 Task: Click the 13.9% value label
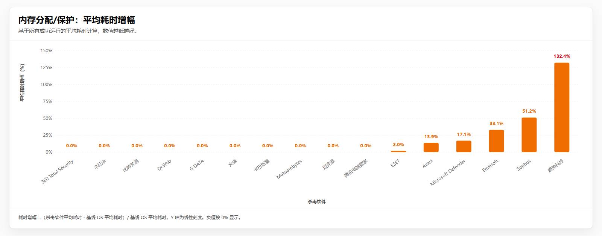click(x=431, y=137)
